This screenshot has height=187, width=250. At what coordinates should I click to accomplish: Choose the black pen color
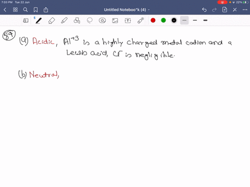[x=174, y=20]
